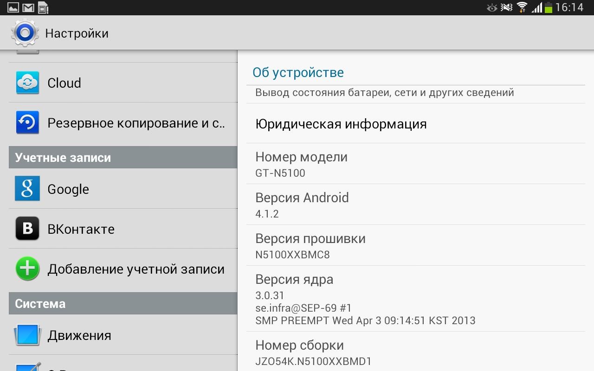
Task: Tap the green plus add-account icon
Action: point(27,269)
